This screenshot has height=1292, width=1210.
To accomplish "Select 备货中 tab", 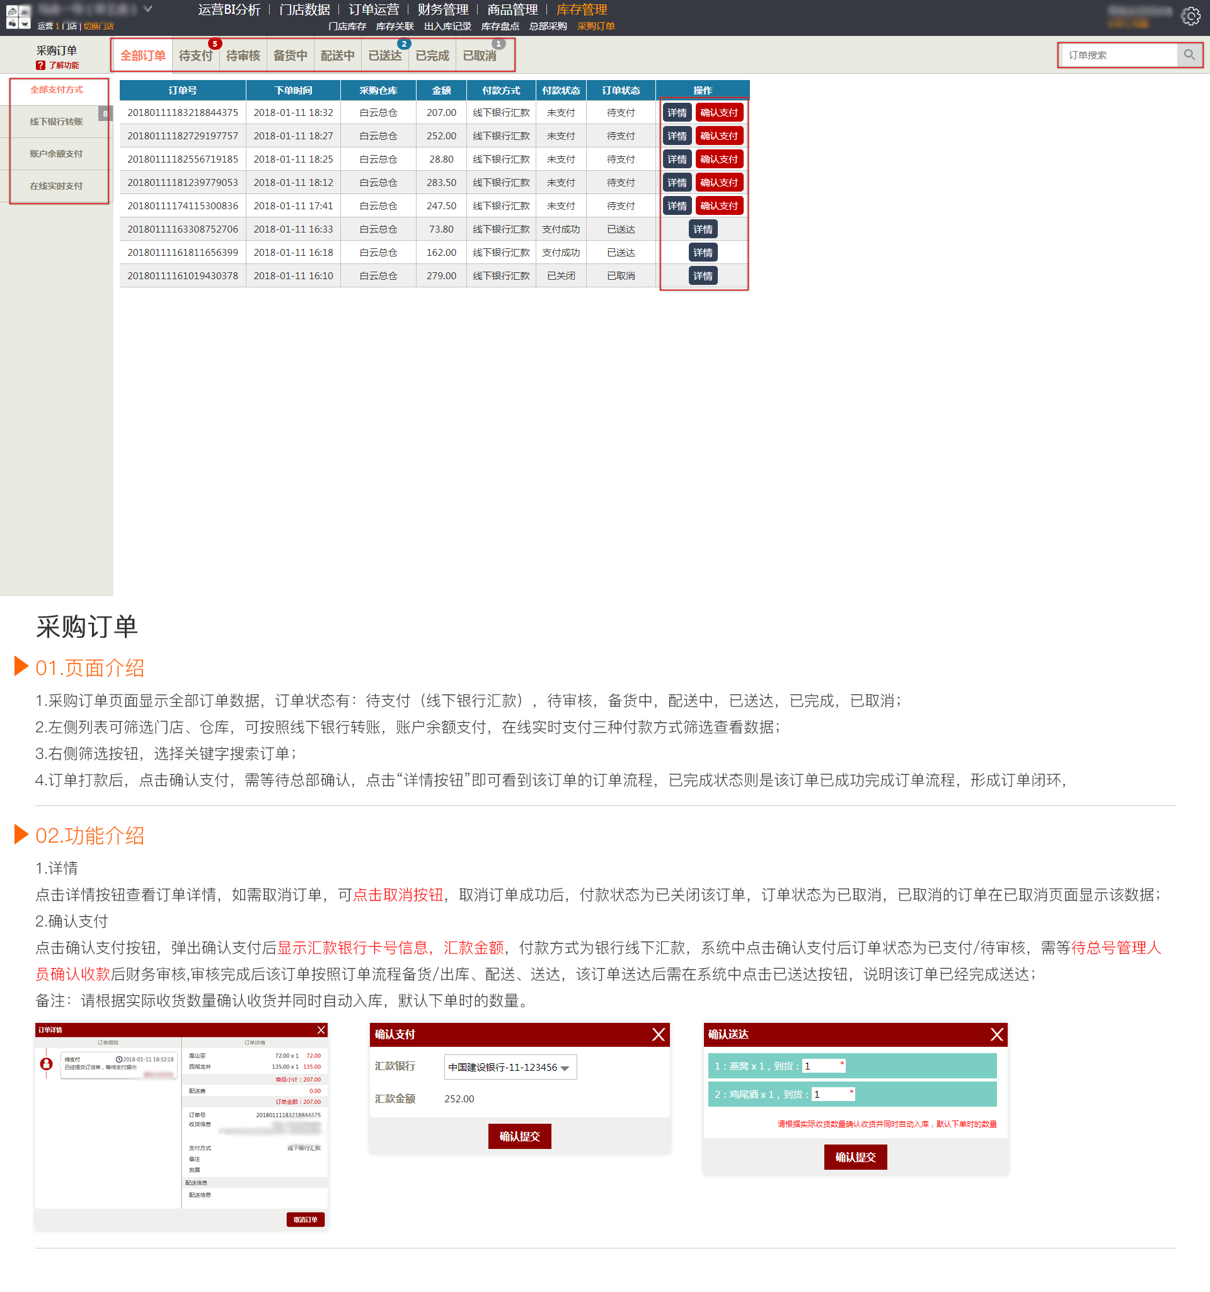I will [290, 55].
